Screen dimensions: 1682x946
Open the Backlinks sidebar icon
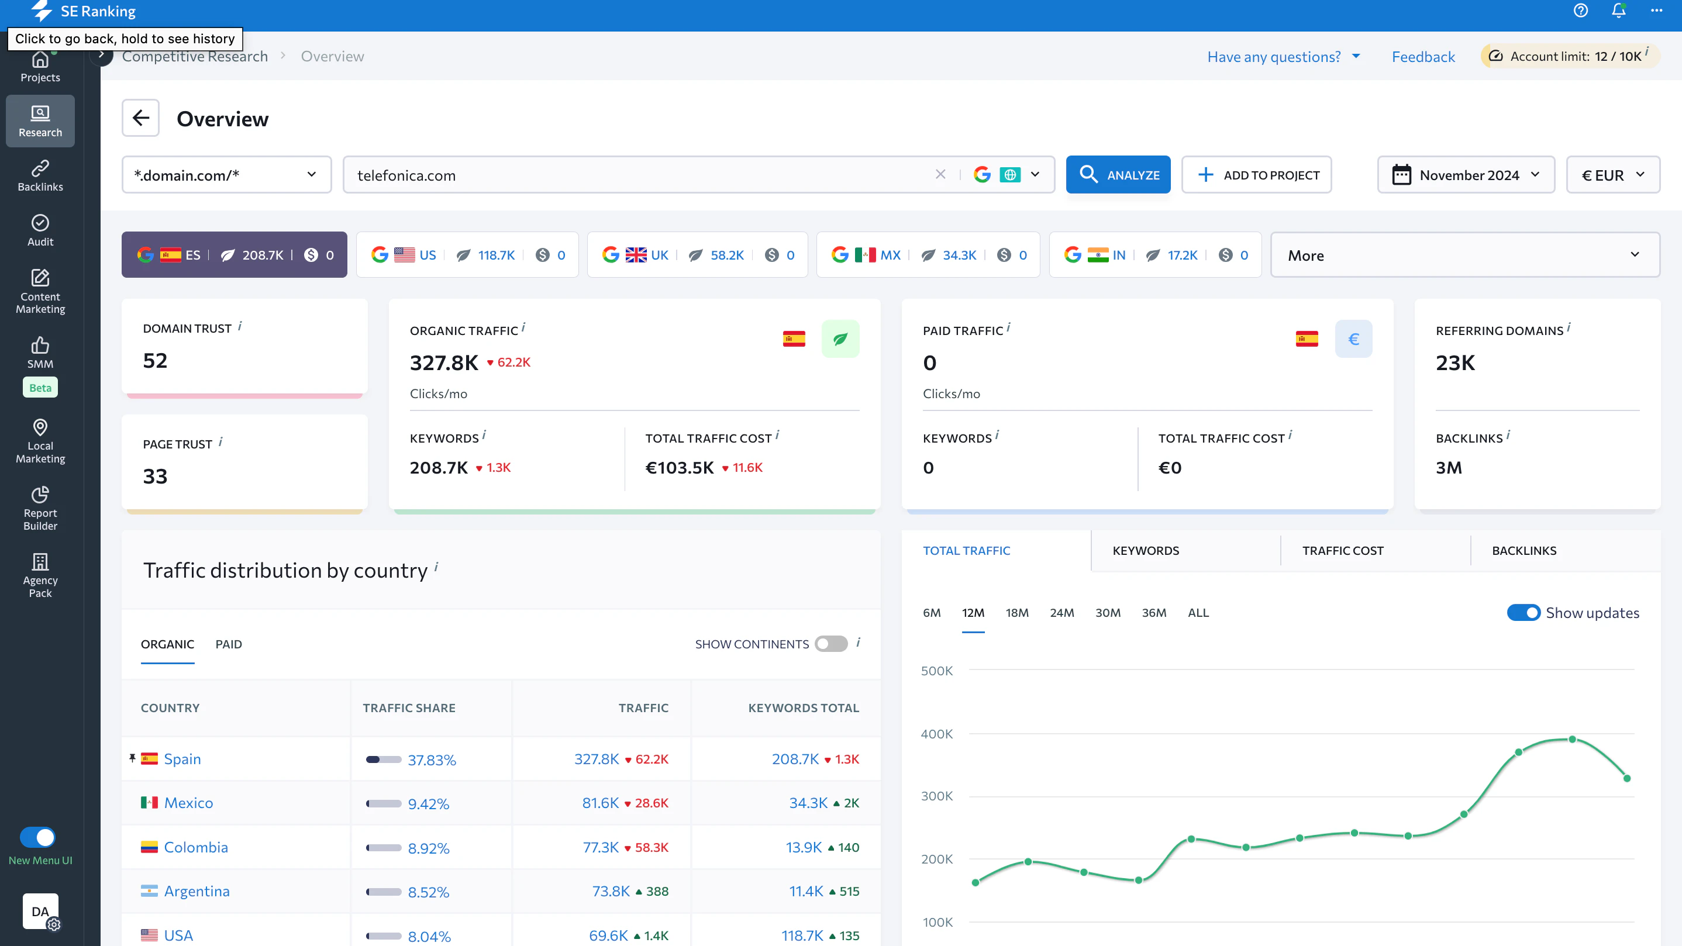(40, 175)
